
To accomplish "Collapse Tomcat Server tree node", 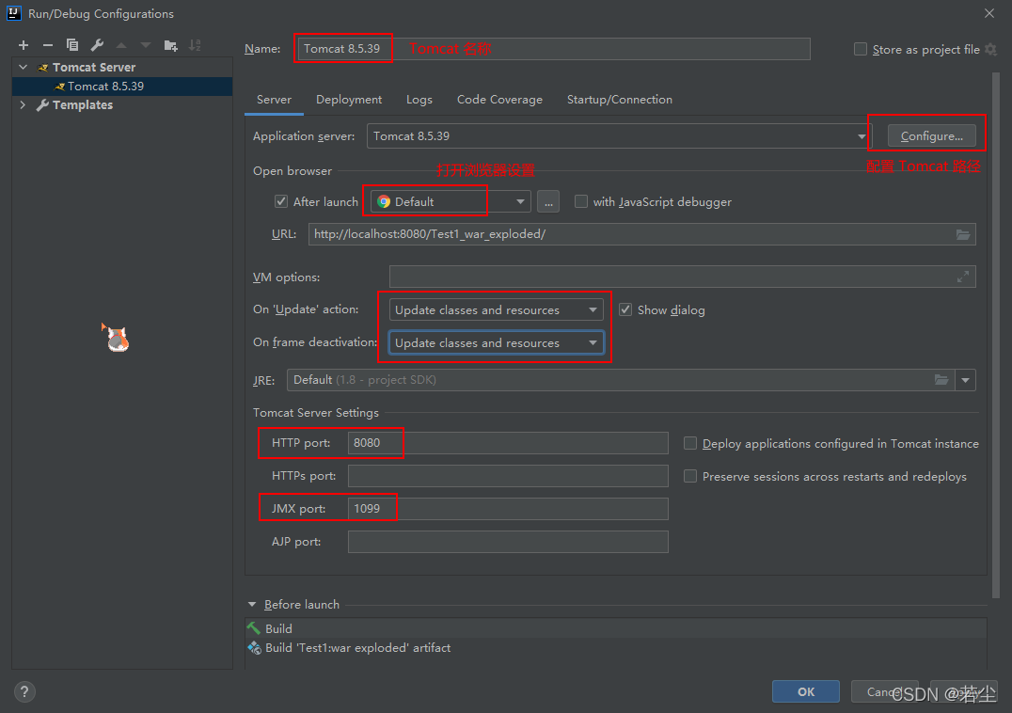I will pyautogui.click(x=24, y=67).
